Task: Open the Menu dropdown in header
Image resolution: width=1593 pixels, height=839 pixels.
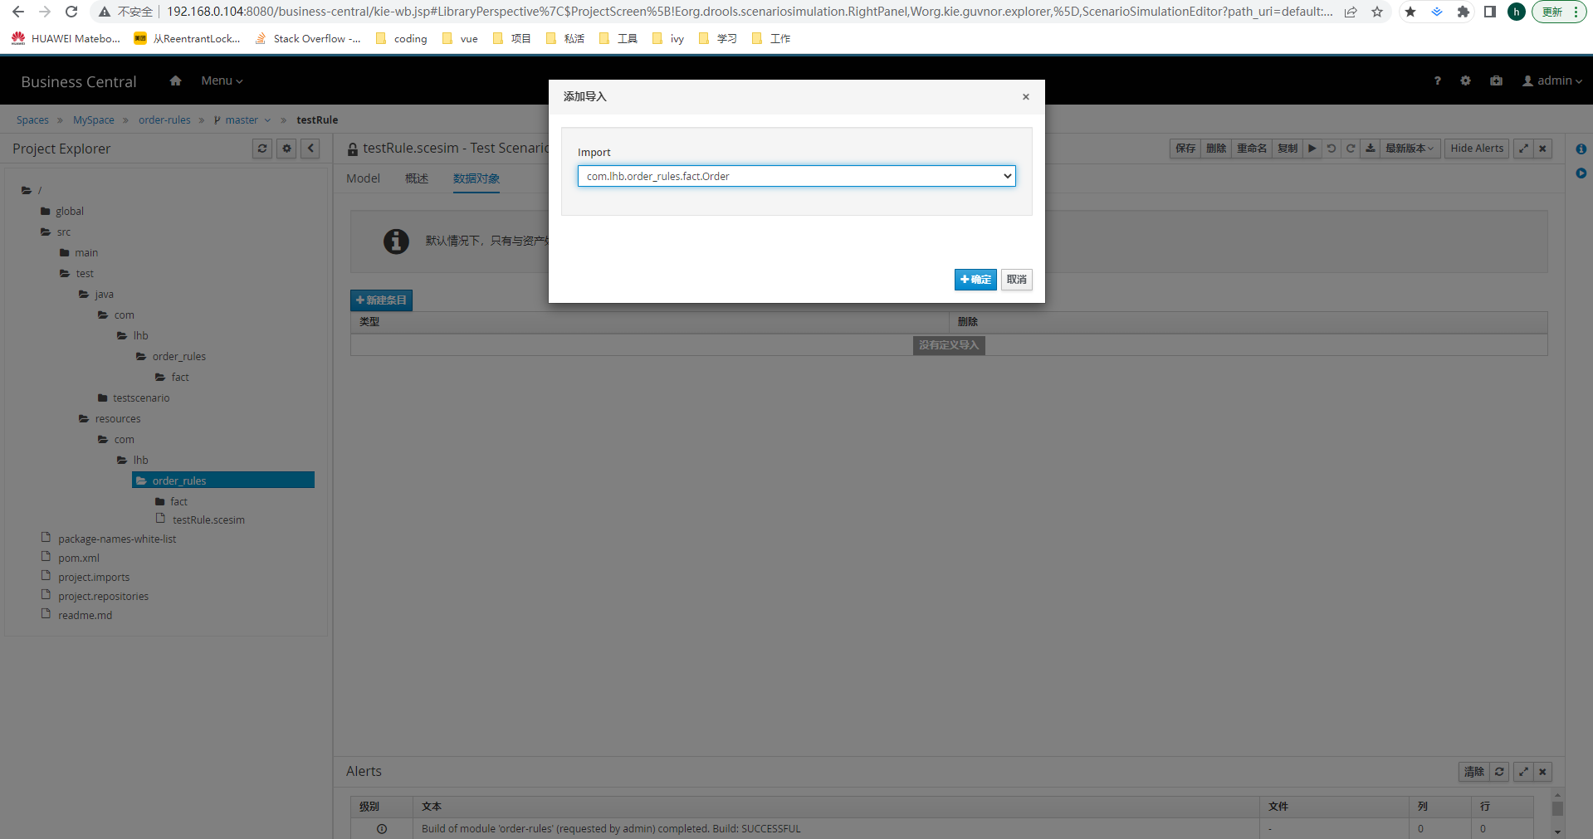Action: click(222, 80)
